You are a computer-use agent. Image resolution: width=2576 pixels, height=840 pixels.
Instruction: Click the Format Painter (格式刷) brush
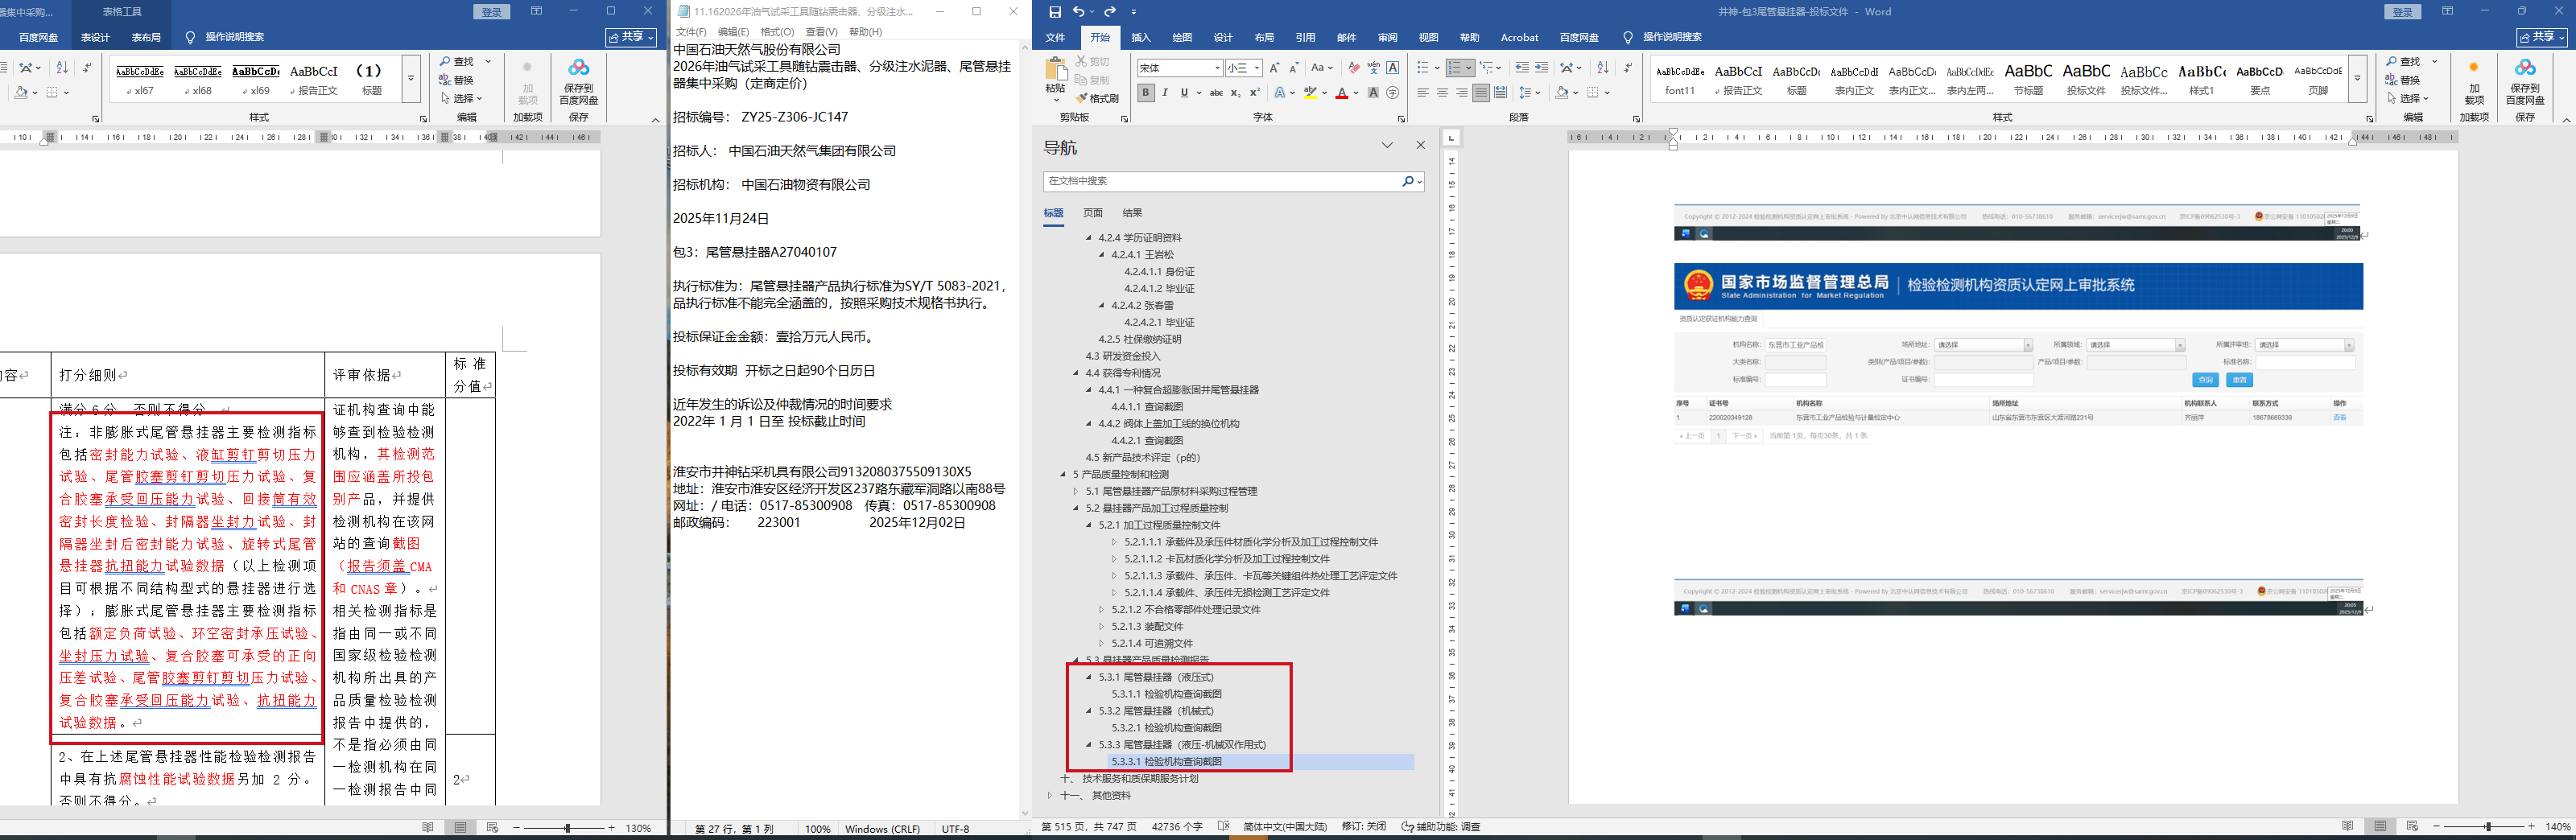tap(1097, 98)
